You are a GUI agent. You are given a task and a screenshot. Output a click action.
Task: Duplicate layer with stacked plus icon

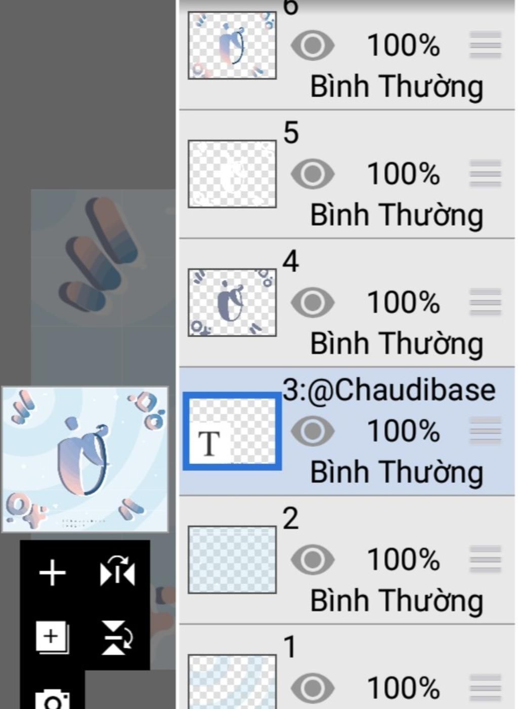[x=52, y=637]
